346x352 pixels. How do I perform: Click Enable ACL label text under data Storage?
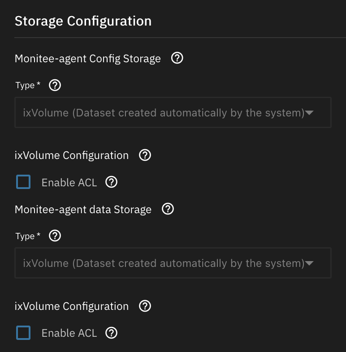69,334
